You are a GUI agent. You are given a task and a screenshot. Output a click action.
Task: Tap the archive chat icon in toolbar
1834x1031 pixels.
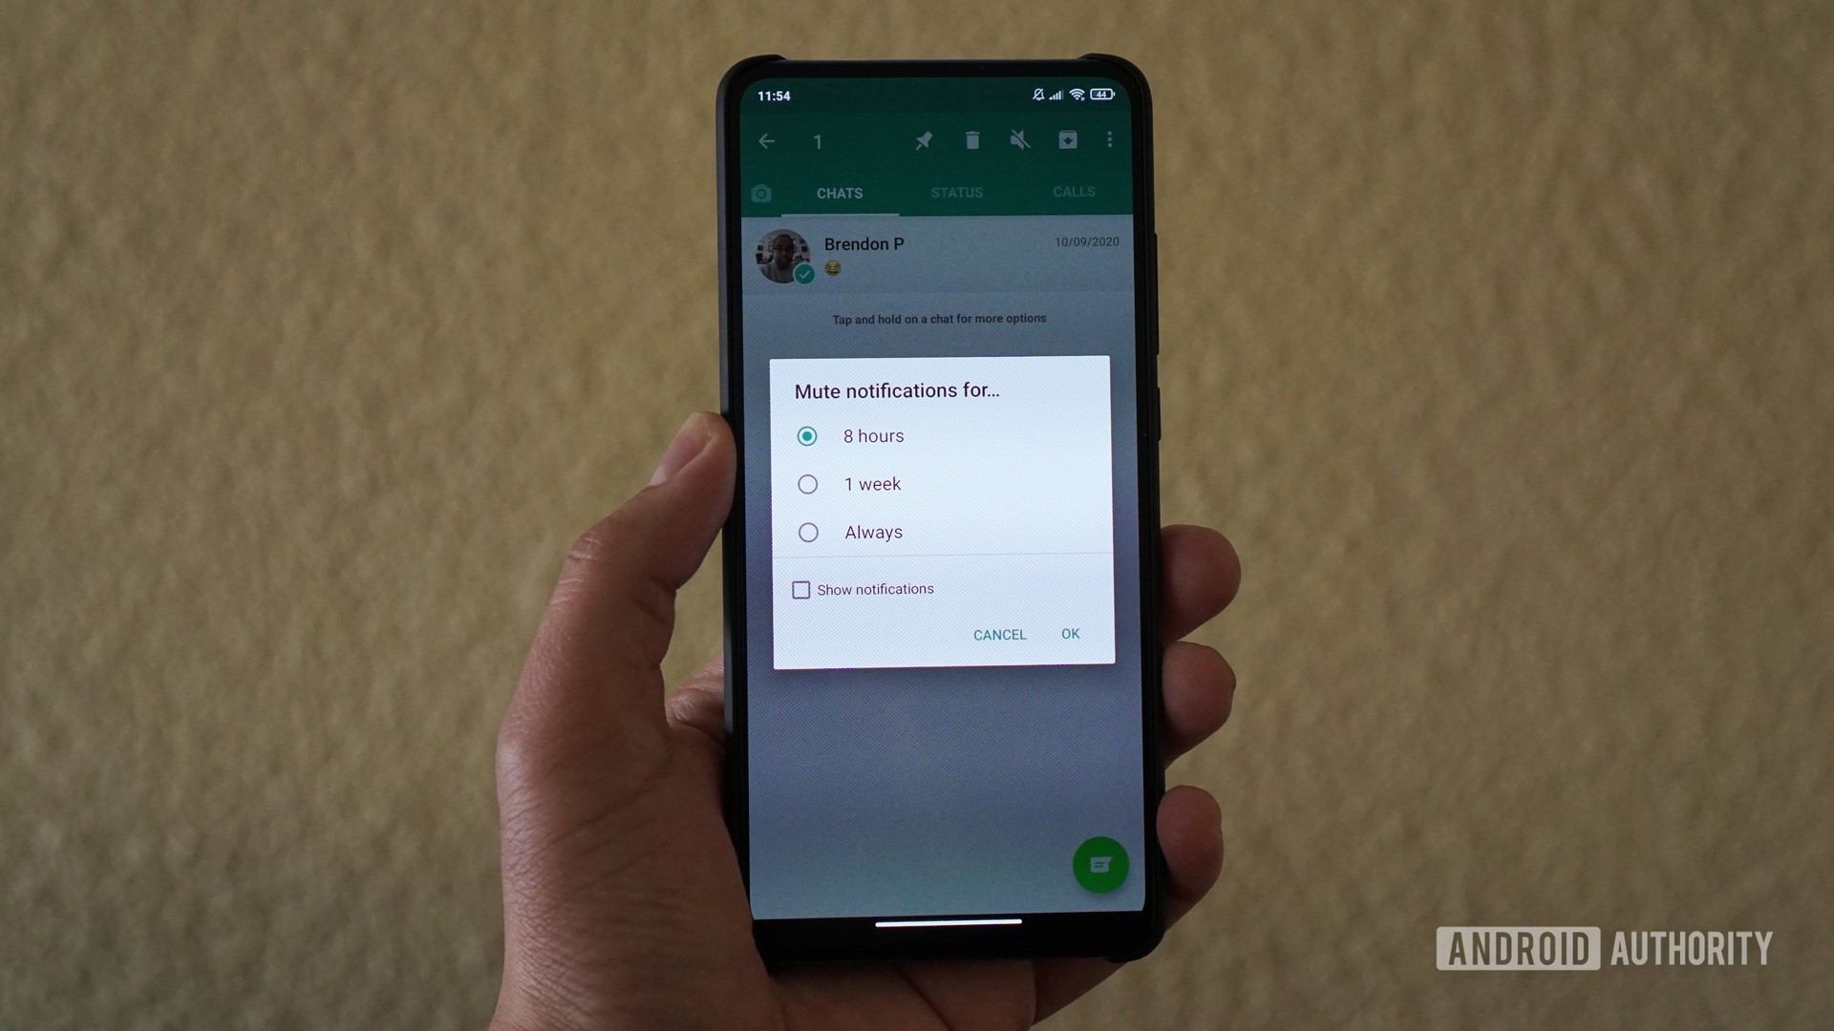1067,141
